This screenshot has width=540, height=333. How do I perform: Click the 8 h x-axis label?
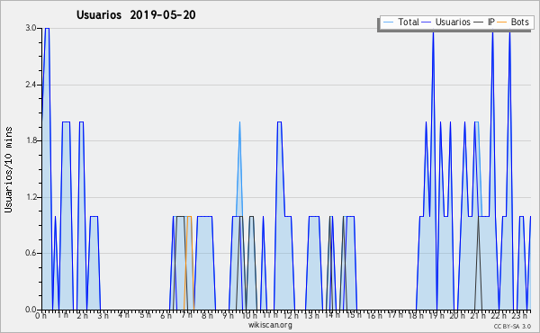[207, 315]
